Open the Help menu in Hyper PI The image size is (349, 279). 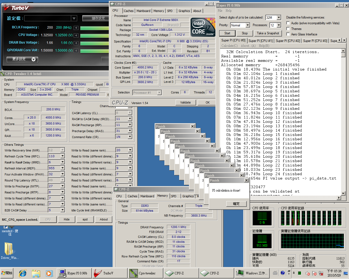click(228, 11)
